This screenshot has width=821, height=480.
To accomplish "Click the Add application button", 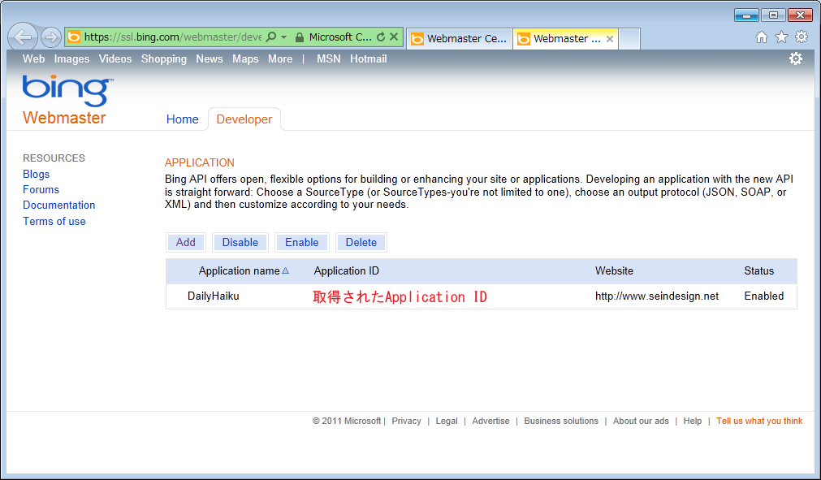I will (x=186, y=242).
